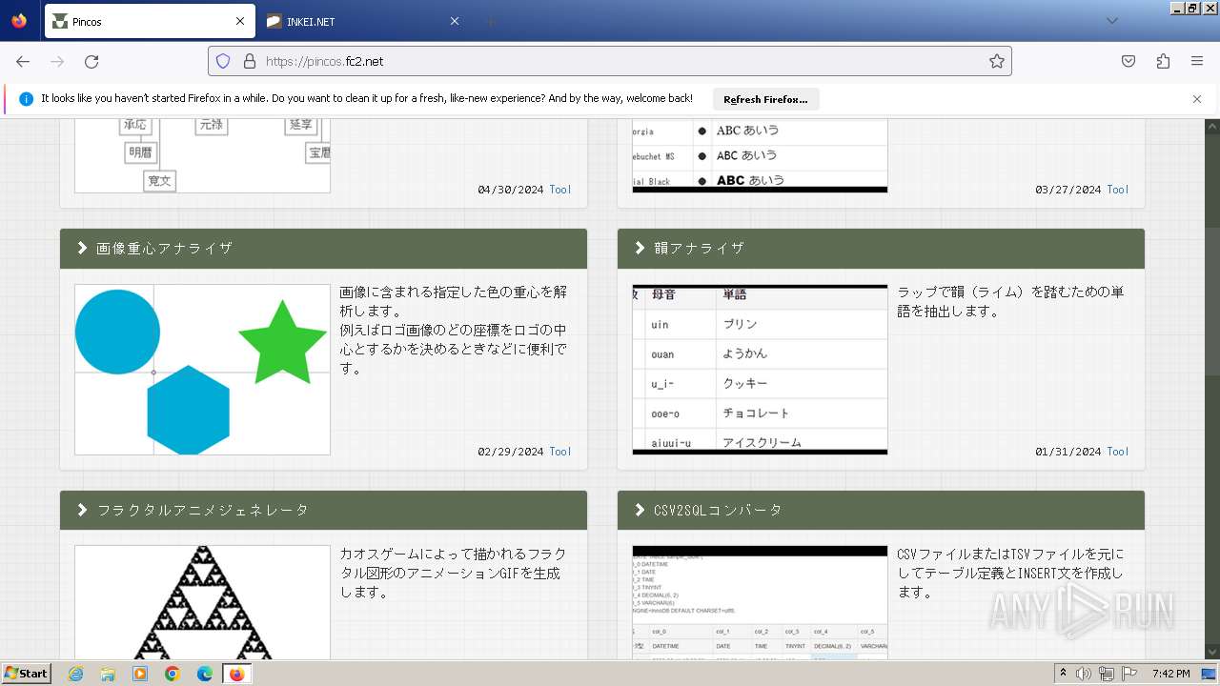Open the list all tabs dropdown
Image resolution: width=1220 pixels, height=686 pixels.
click(1111, 21)
